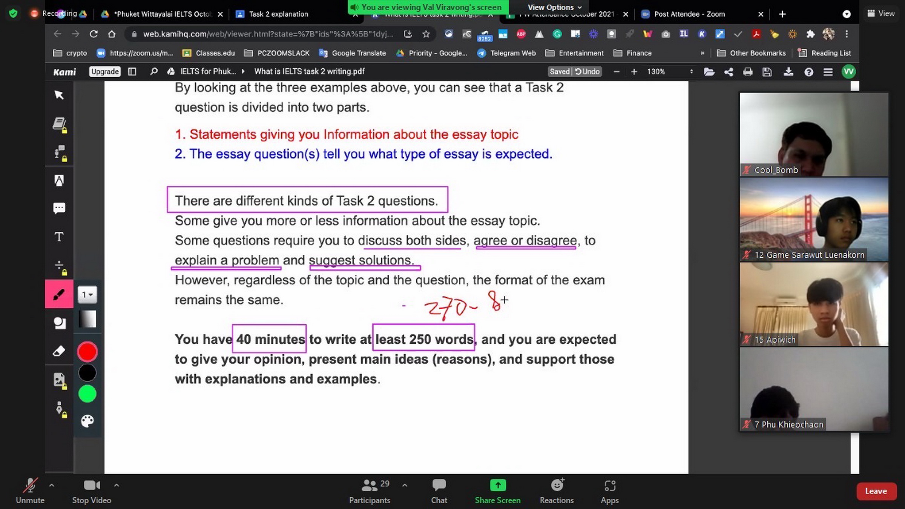This screenshot has height=509, width=905.
Task: Click Share Screen in Zoom
Action: coord(498,491)
